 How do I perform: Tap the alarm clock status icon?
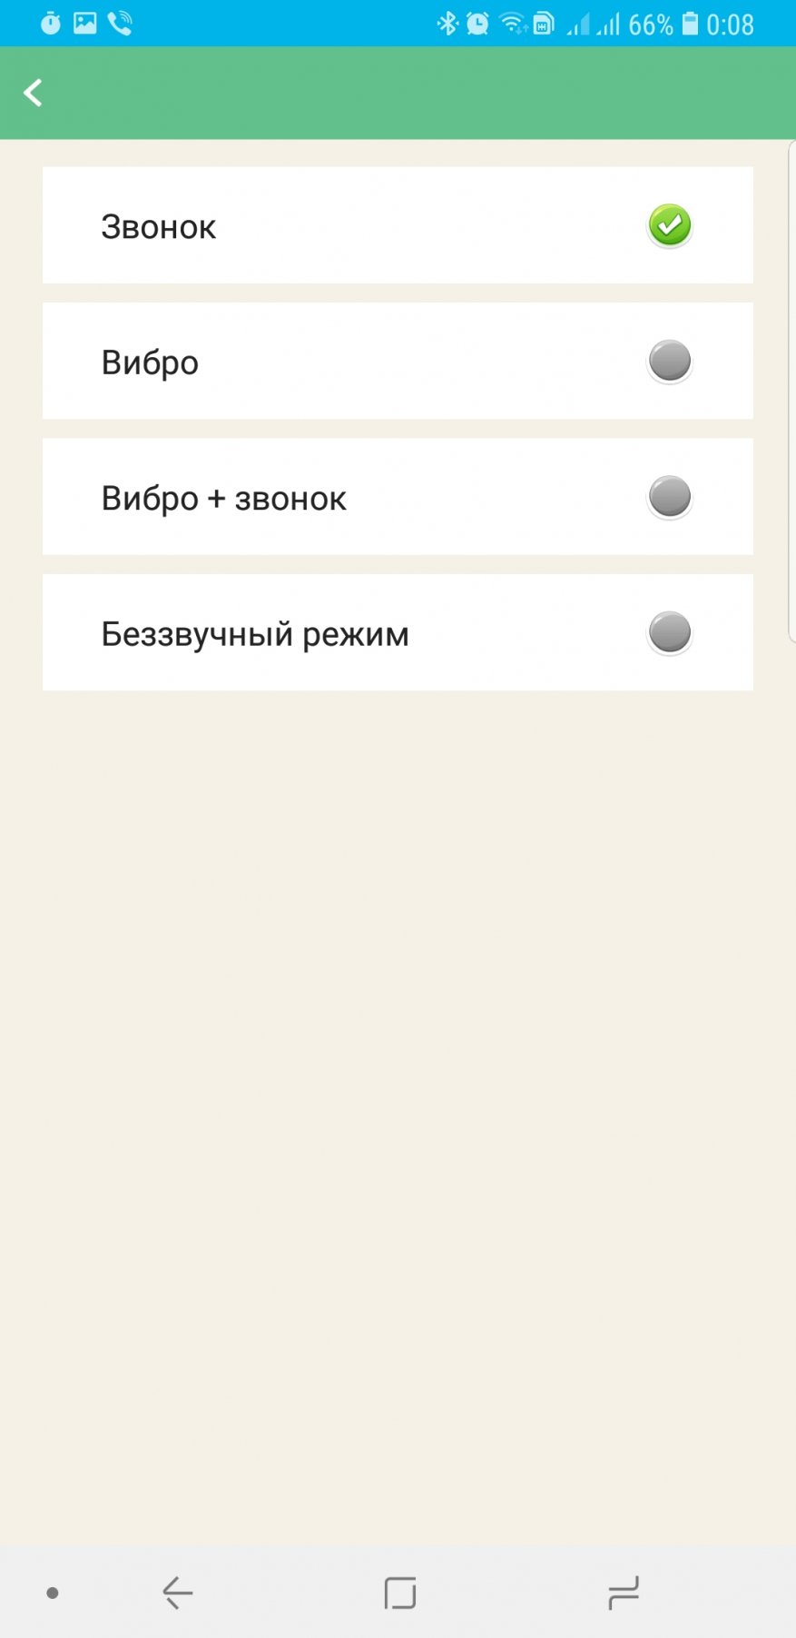pos(477,24)
